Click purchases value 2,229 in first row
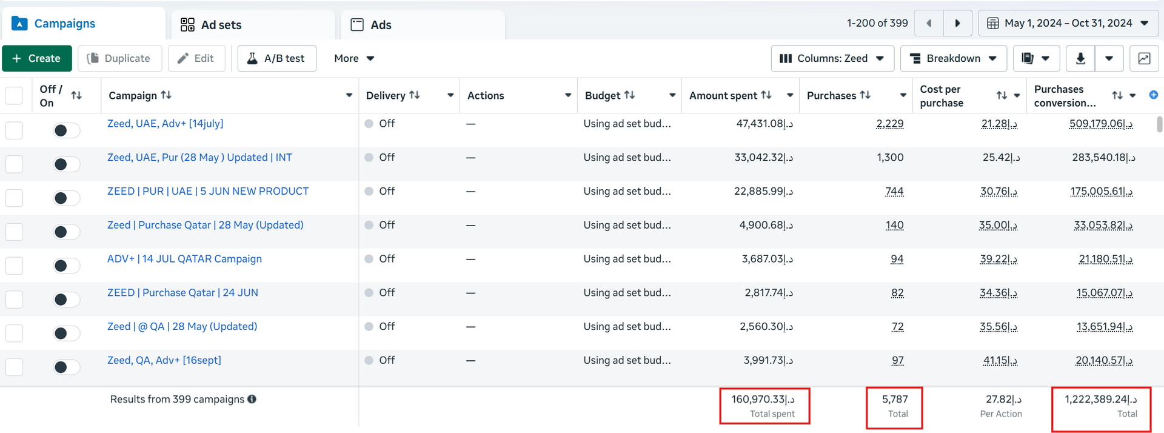 tap(889, 124)
